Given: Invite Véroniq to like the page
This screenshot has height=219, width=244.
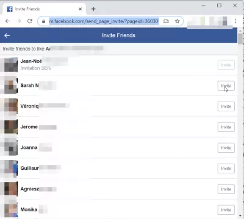Looking at the screenshot, I should pos(226,106).
